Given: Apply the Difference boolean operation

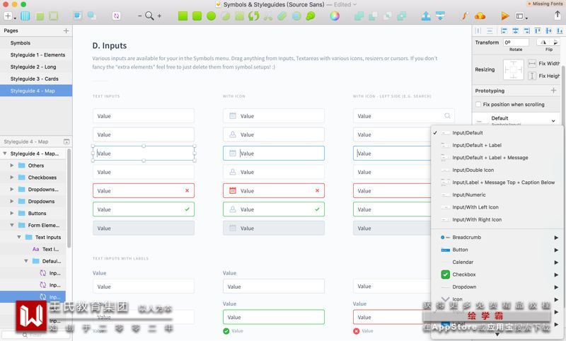Looking at the screenshot, I should [x=401, y=16].
